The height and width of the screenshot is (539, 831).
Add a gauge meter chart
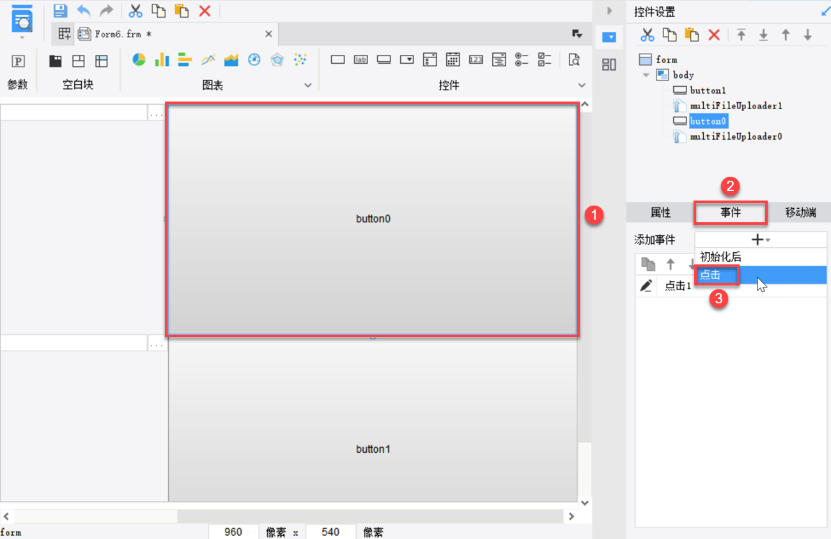click(x=254, y=60)
